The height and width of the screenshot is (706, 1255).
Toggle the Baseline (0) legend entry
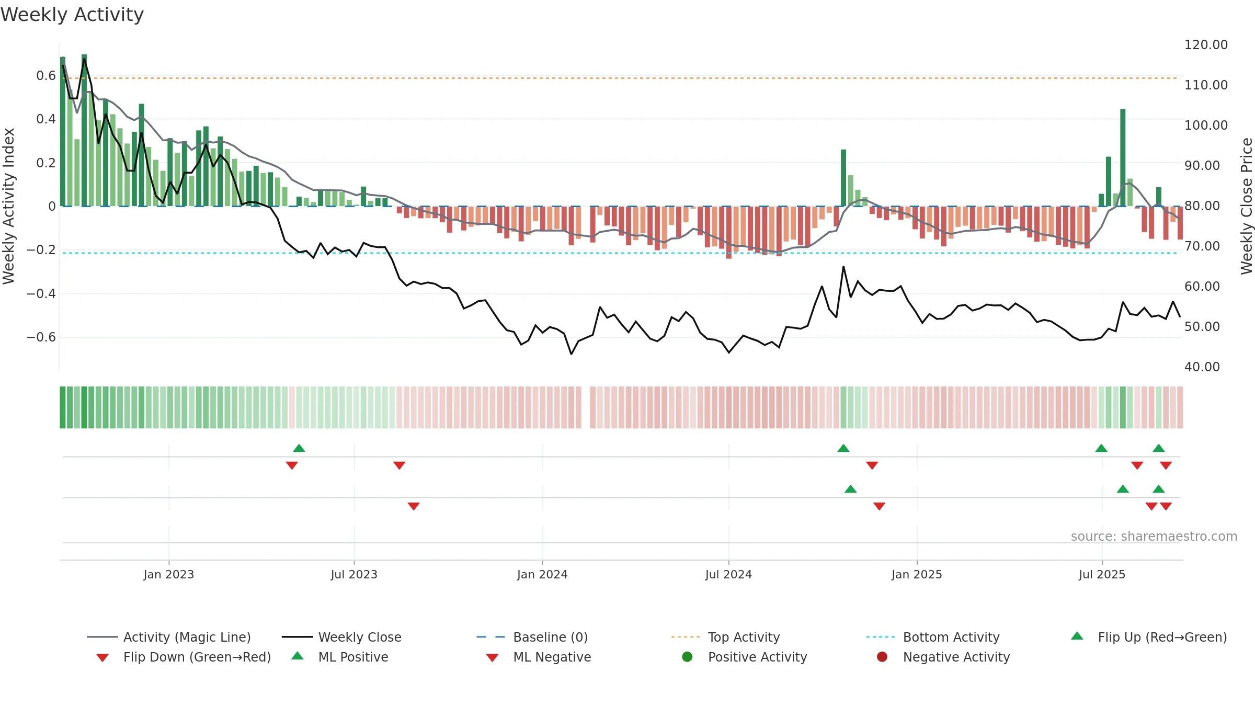click(x=532, y=637)
